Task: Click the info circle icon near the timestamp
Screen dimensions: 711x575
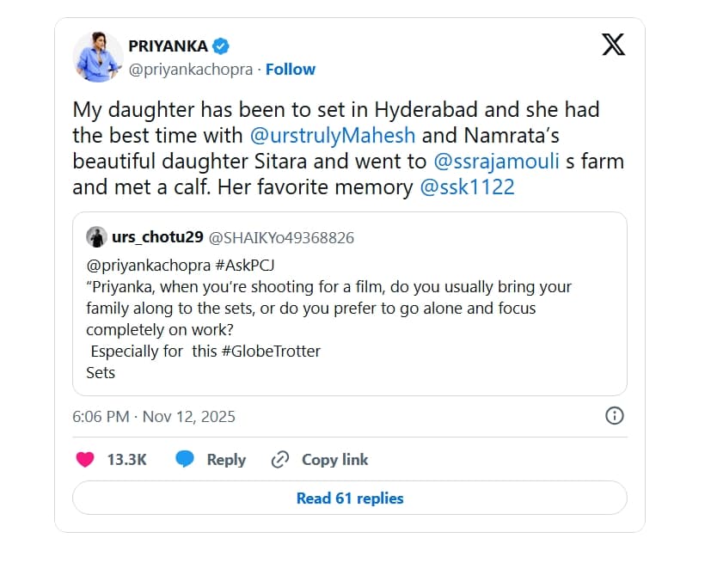Action: pos(614,415)
